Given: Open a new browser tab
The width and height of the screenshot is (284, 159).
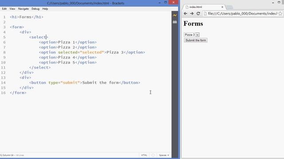Looking at the screenshot, I should coord(229,7).
